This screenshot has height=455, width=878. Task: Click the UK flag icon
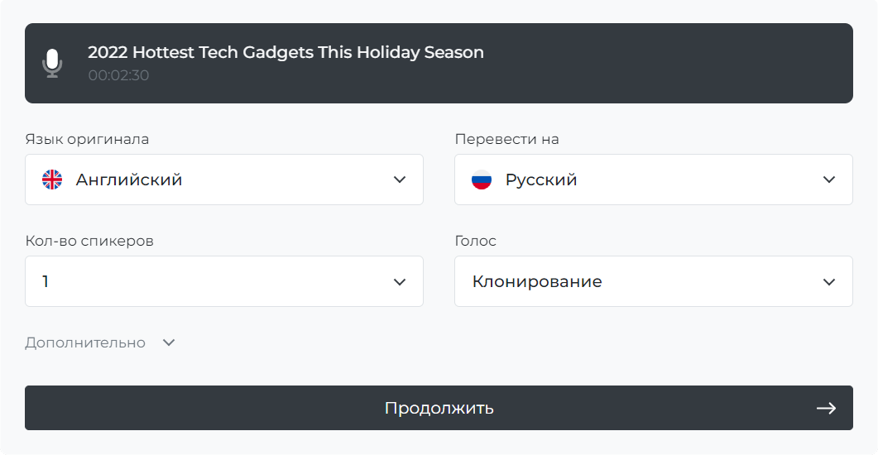pos(52,180)
